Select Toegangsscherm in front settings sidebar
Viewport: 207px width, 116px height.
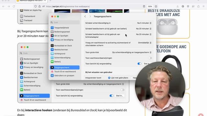pyautogui.click(x=65, y=67)
